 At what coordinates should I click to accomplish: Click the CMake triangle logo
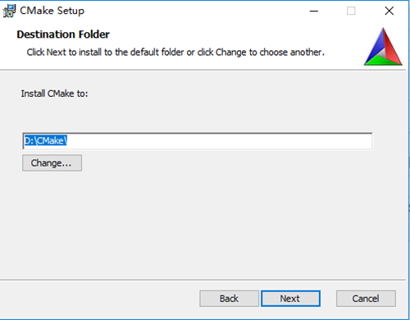pyautogui.click(x=383, y=47)
